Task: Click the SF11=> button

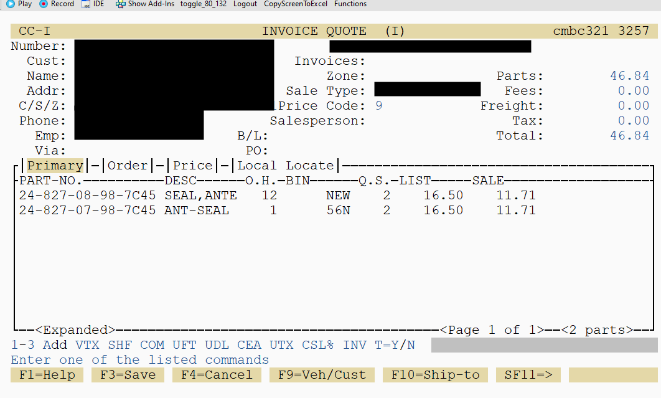Action: click(x=528, y=375)
